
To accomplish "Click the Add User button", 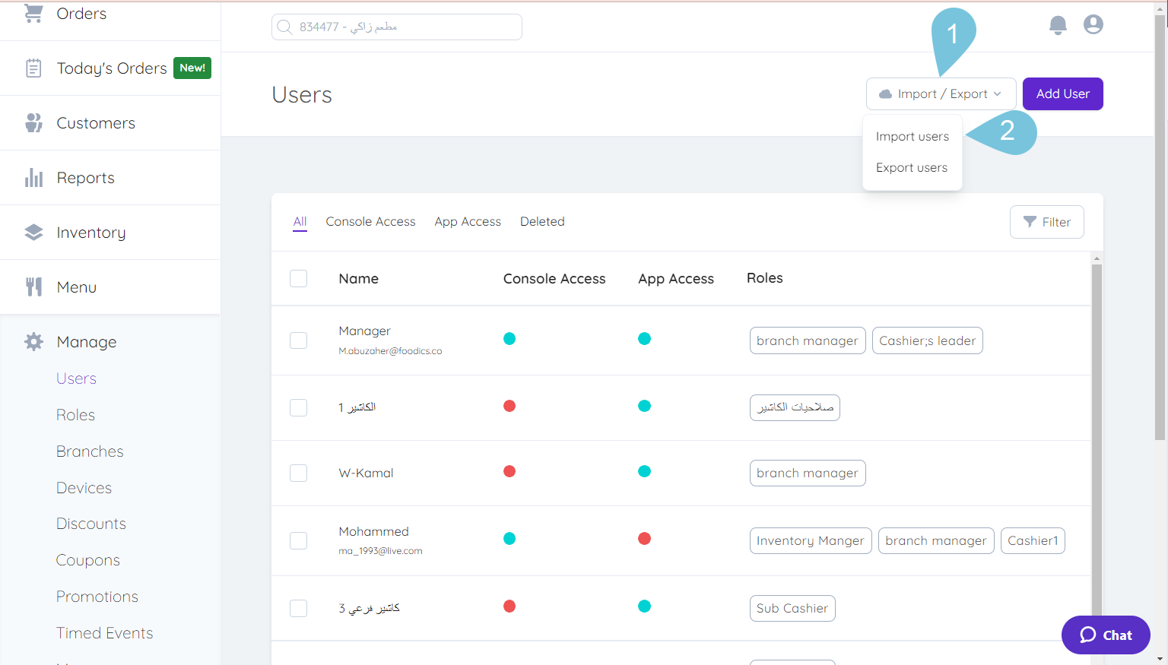I will click(x=1062, y=93).
